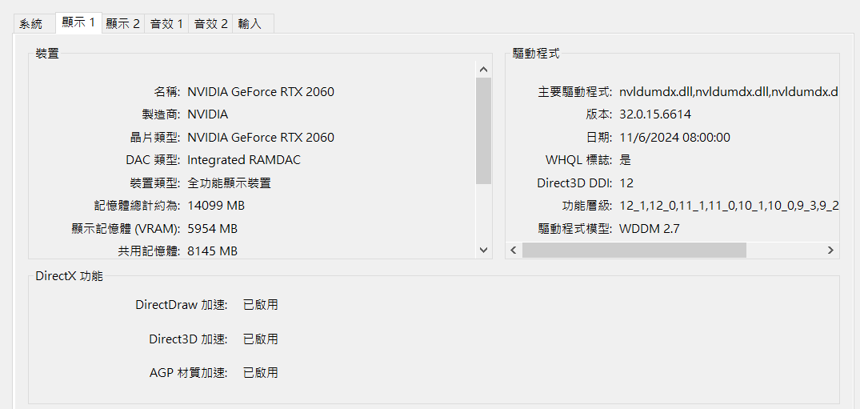860x409 pixels.
Task: Click the driver version 32.0.15.6614
Action: (655, 114)
